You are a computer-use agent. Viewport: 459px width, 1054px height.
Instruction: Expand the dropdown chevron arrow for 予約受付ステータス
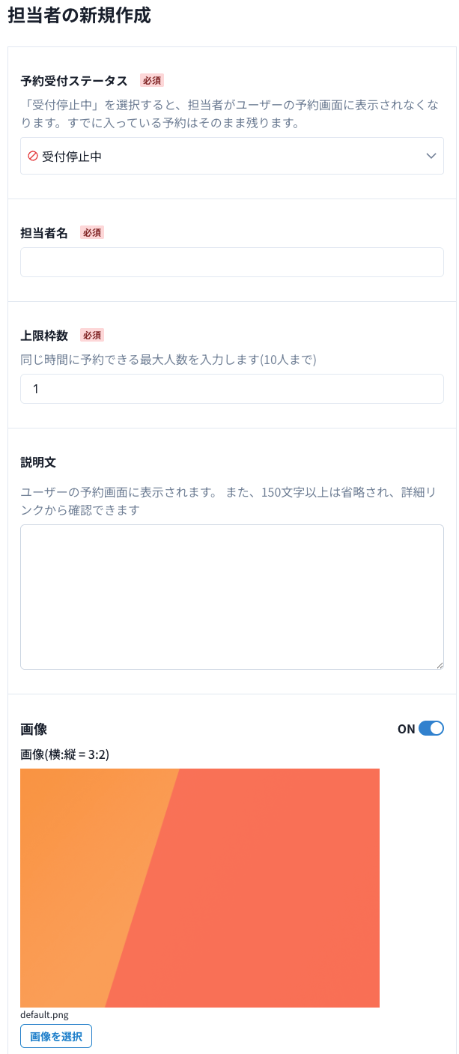[431, 156]
